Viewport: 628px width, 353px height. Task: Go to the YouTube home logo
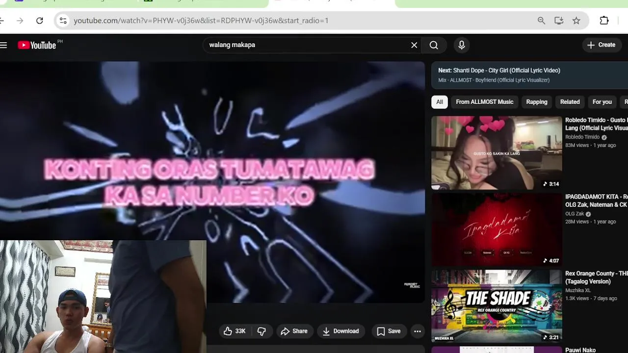(x=37, y=45)
